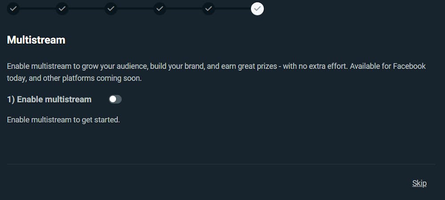
Task: Select the second step checkmark circle
Action: point(62,9)
